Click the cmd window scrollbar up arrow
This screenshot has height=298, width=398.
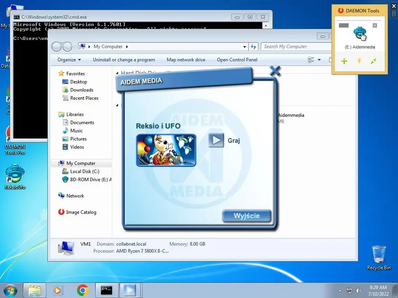[x=266, y=25]
